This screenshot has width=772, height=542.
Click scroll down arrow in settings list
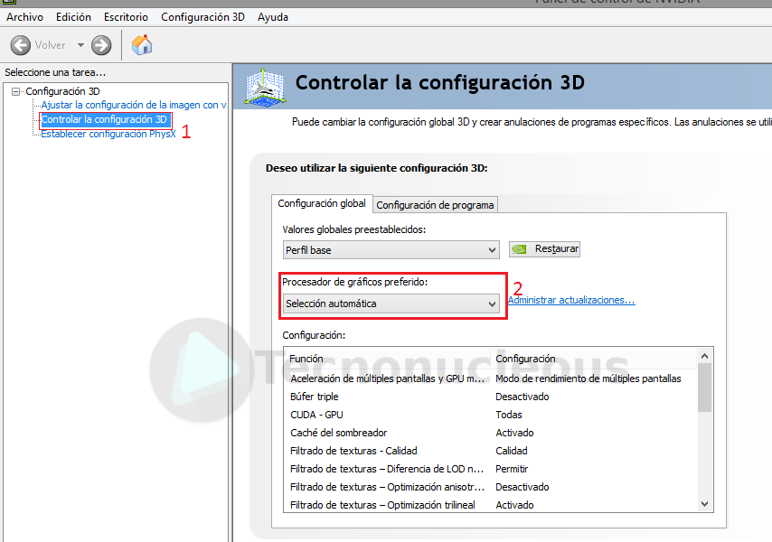(x=704, y=504)
